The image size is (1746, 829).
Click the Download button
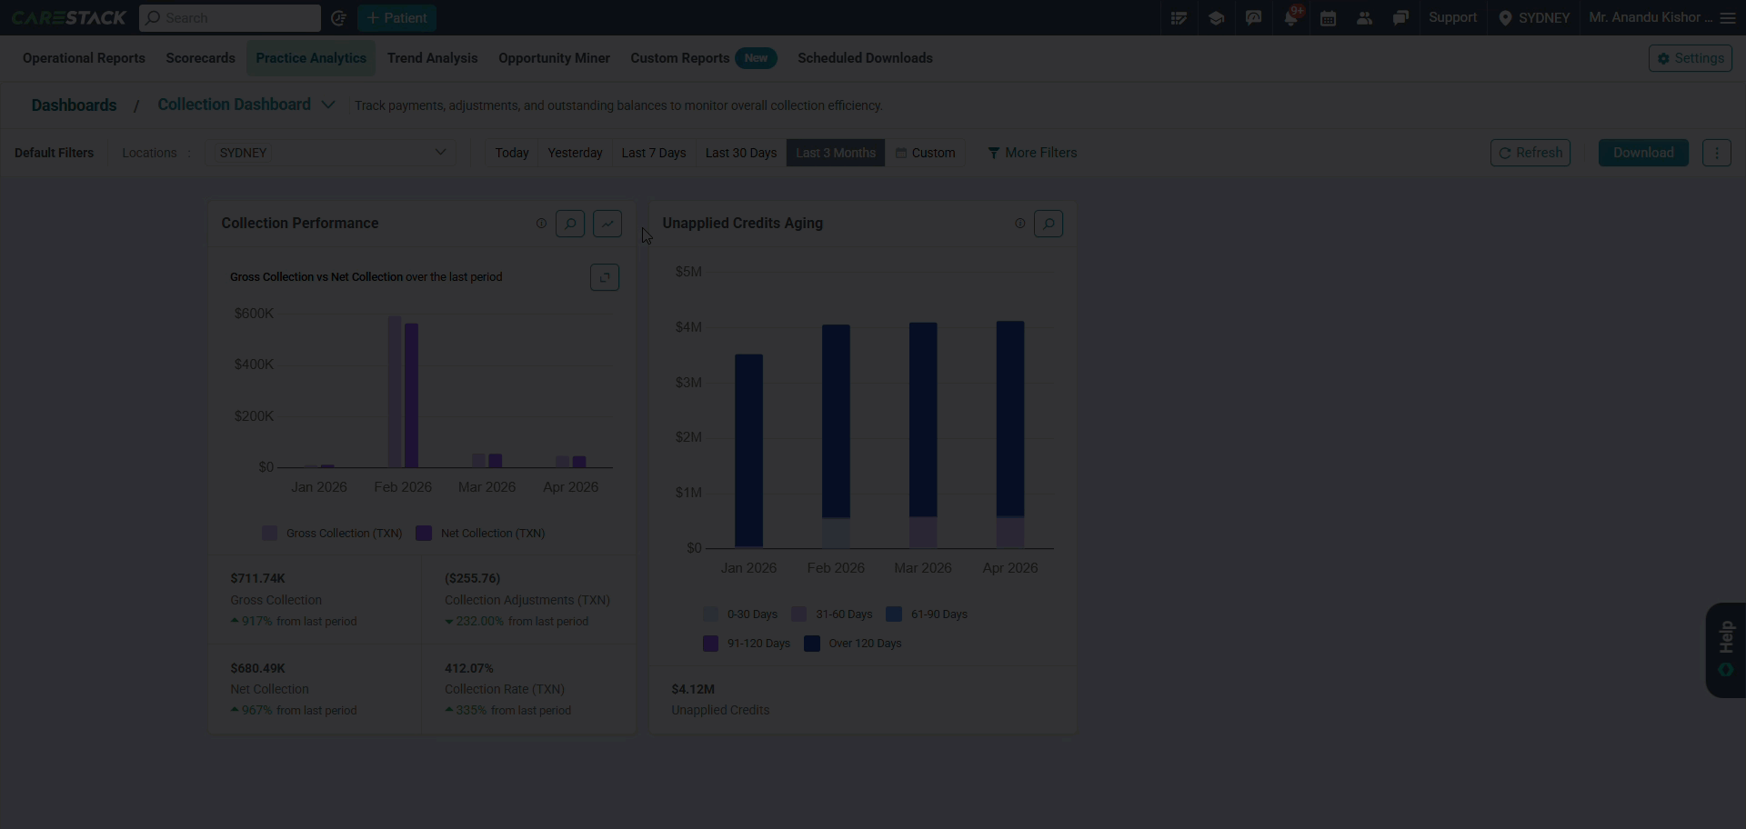[x=1643, y=153]
